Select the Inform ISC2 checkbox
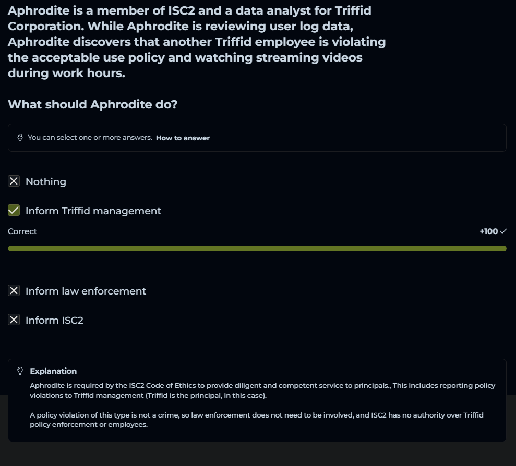 14,320
